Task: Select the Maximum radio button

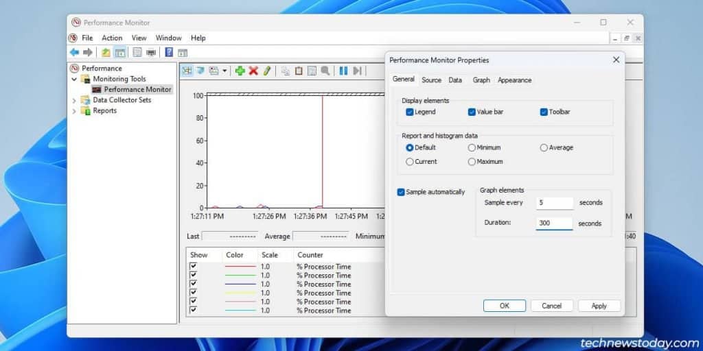Action: (x=472, y=162)
